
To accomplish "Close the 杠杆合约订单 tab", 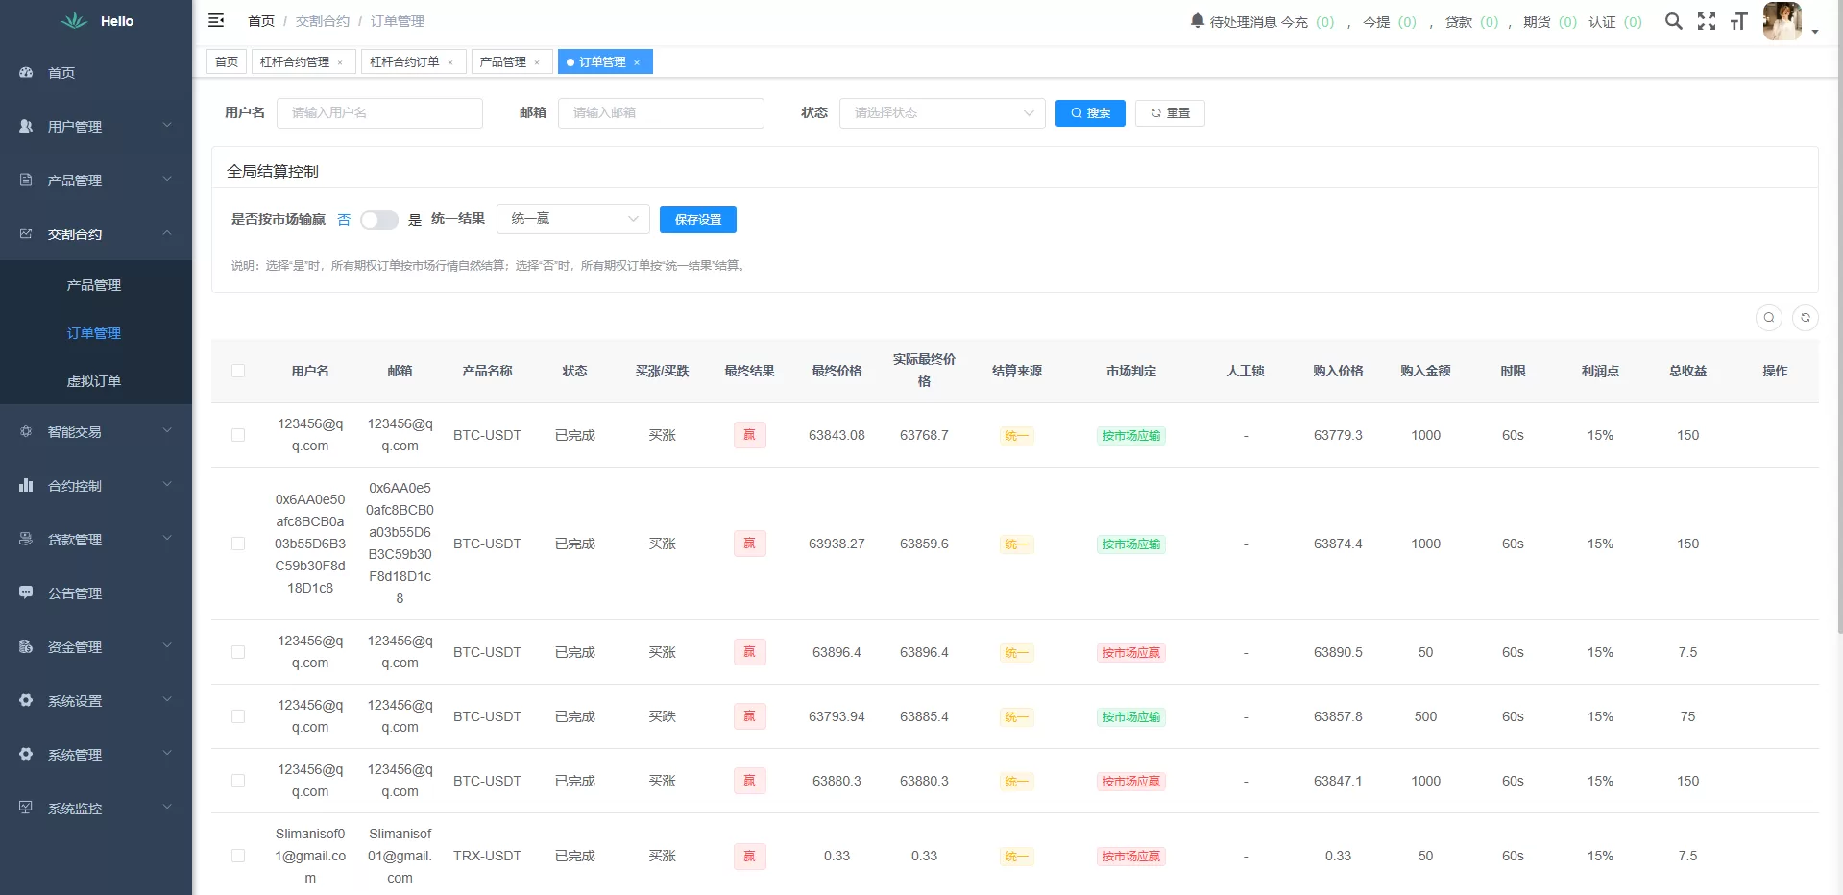I will [x=450, y=62].
